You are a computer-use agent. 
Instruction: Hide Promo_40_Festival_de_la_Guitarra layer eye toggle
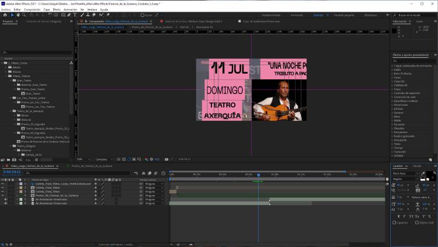(x=2, y=196)
